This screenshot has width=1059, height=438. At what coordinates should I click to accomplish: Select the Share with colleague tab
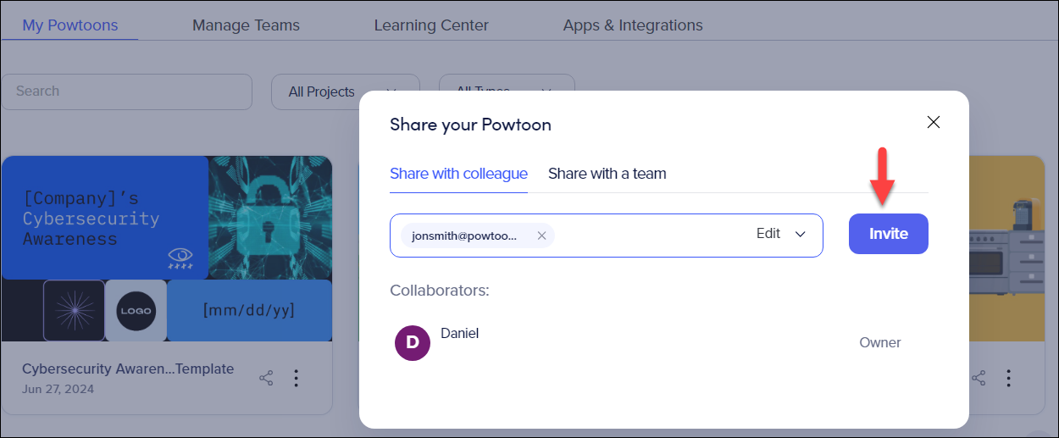[x=458, y=174]
